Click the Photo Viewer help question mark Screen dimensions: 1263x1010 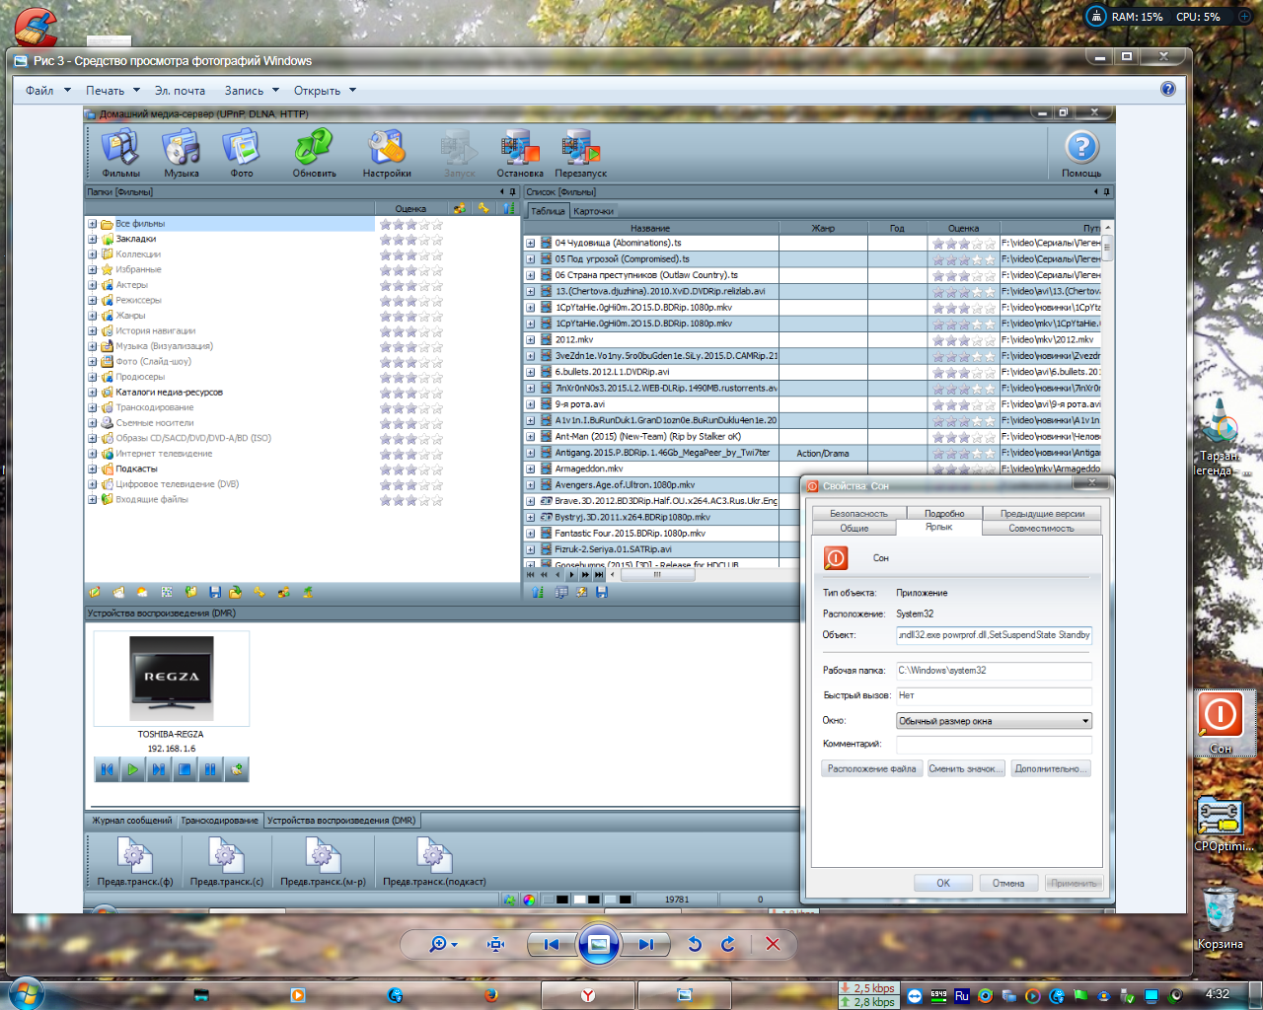click(1168, 89)
